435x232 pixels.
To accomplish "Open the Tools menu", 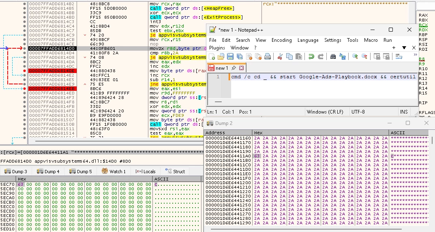I will [x=353, y=40].
